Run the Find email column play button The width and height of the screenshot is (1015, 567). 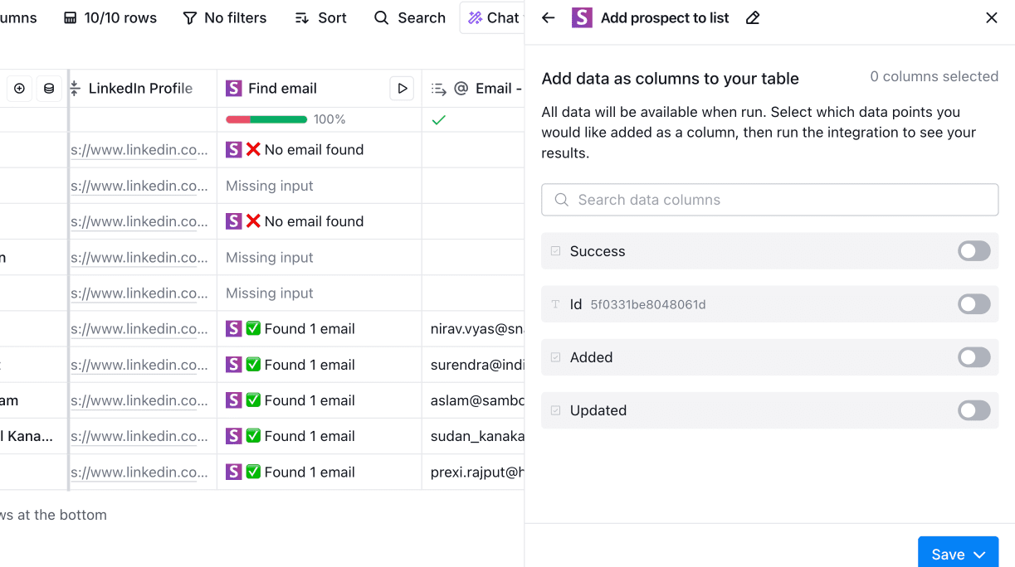402,89
